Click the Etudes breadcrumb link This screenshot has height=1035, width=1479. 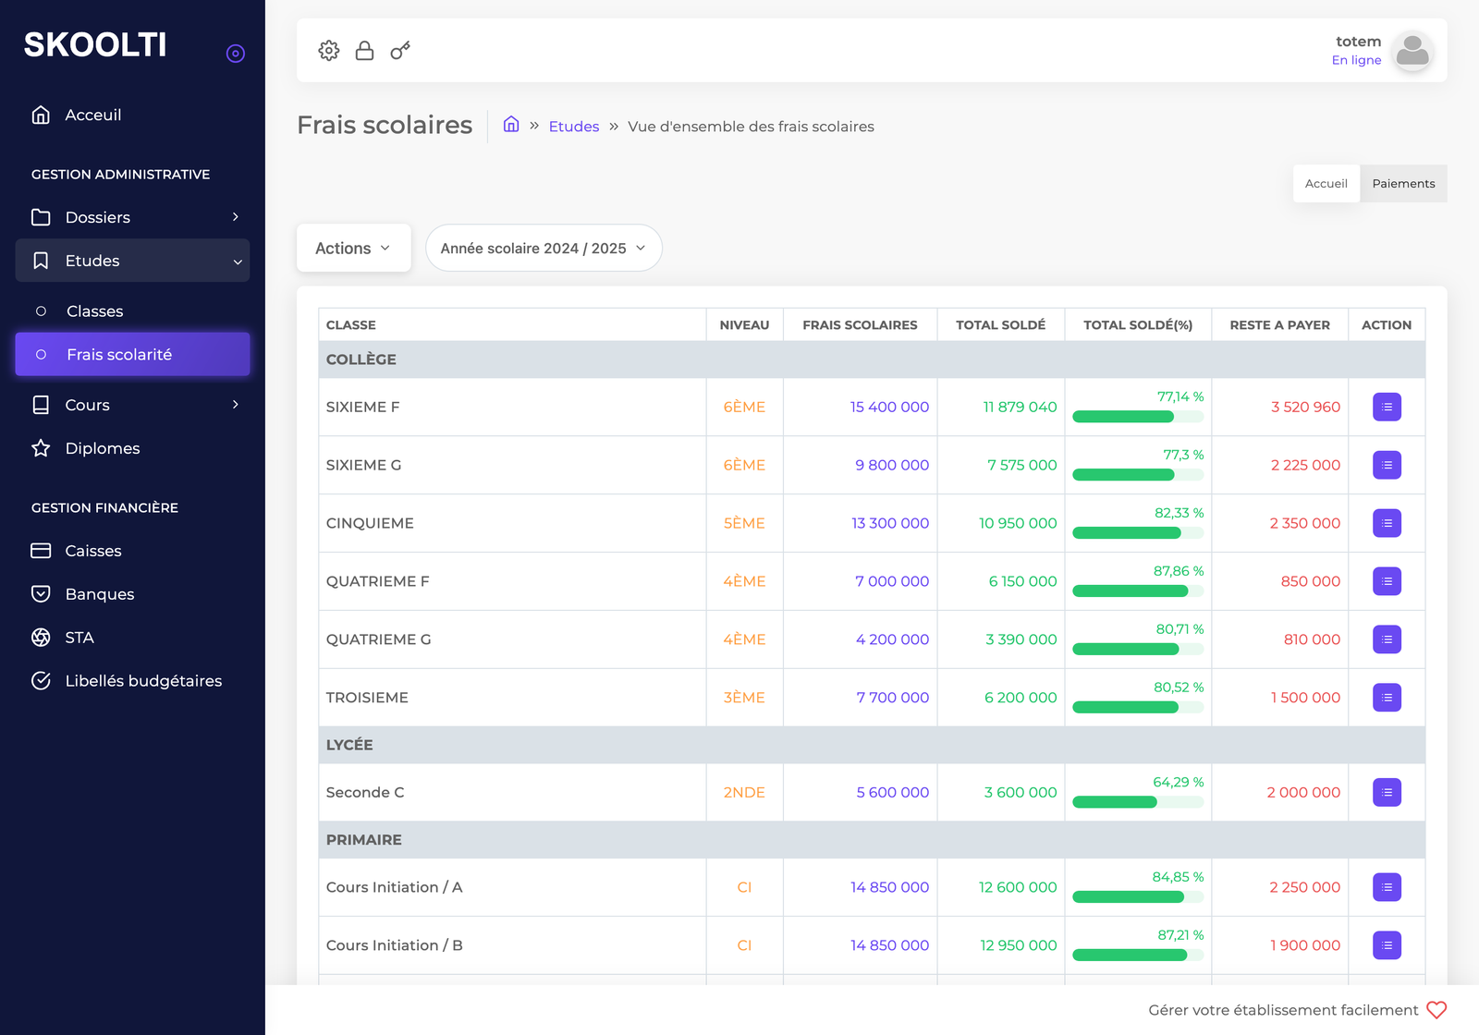[x=573, y=127]
